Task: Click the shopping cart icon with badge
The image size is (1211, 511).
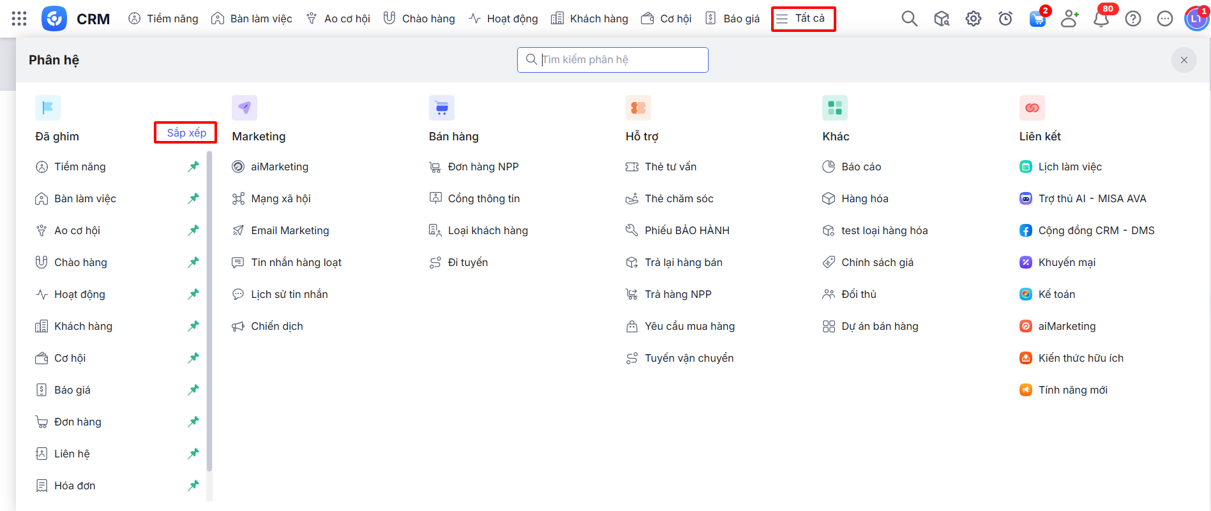Action: (x=1037, y=19)
